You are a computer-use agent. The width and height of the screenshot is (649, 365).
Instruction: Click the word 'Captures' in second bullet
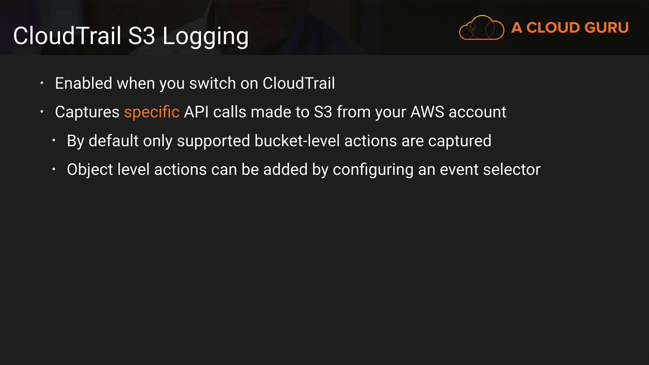coord(87,112)
